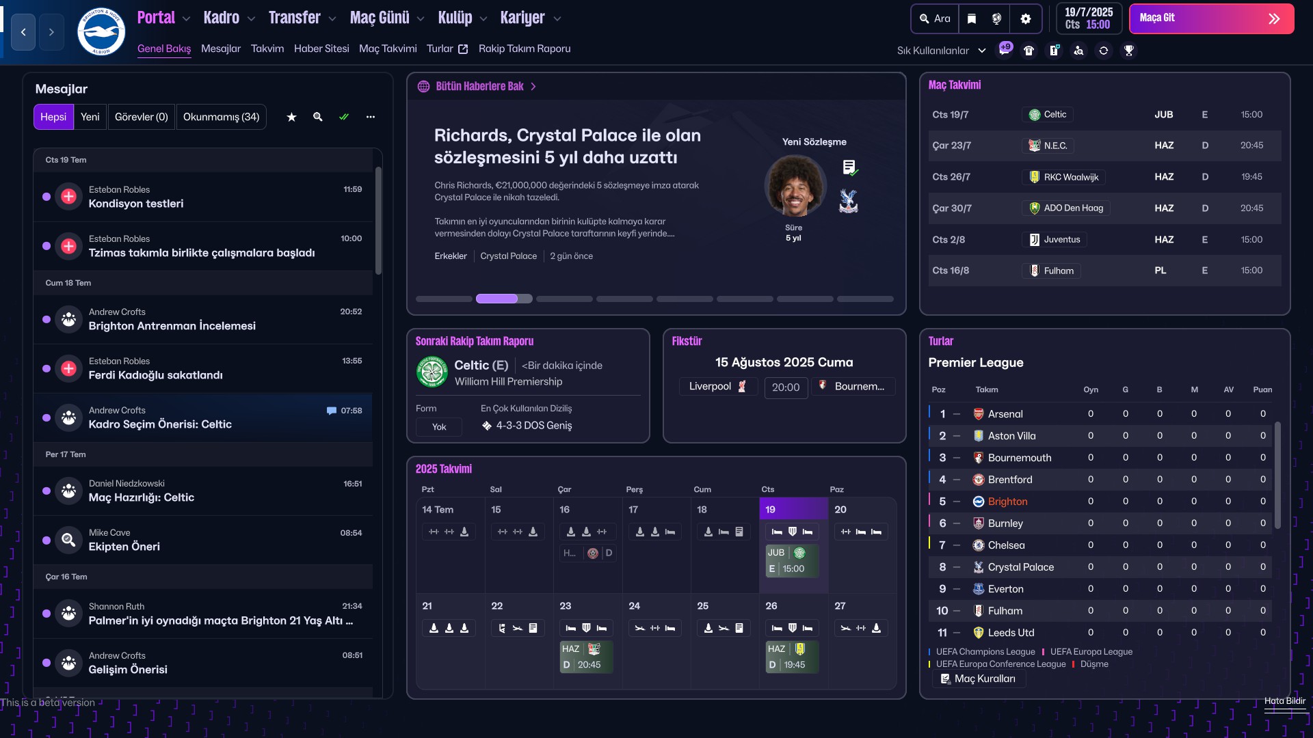
Task: Open the three-dot messages options menu
Action: 371,117
